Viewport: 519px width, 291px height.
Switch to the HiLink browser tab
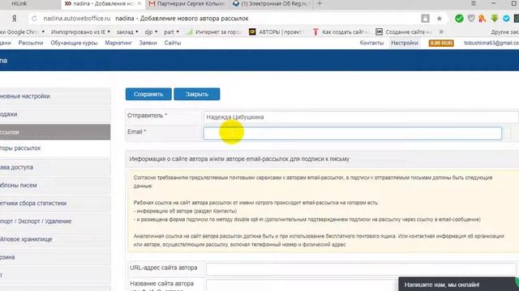(x=30, y=3)
